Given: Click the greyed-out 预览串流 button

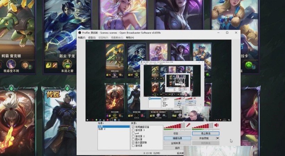Looking at the screenshot, I should (x=206, y=143).
